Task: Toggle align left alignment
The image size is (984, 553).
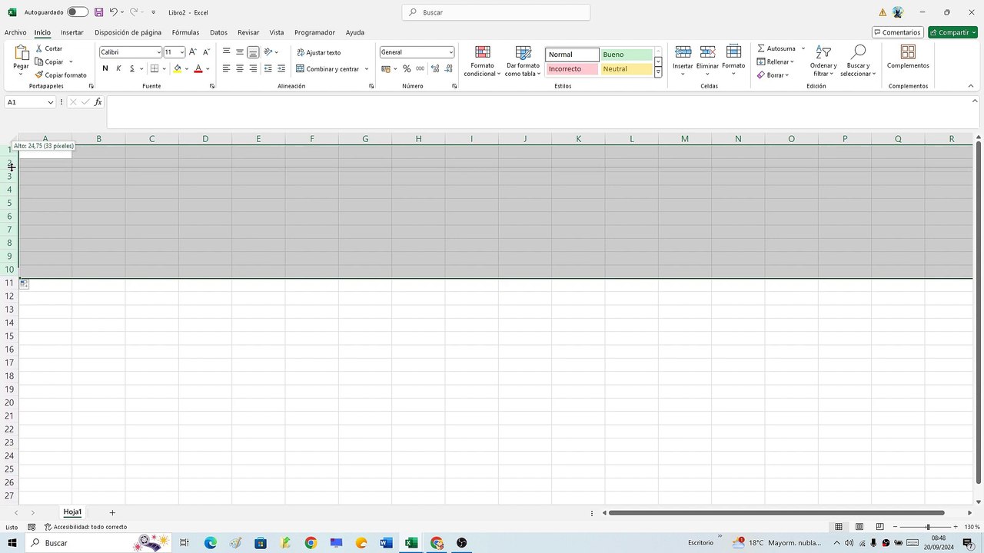Action: (227, 68)
